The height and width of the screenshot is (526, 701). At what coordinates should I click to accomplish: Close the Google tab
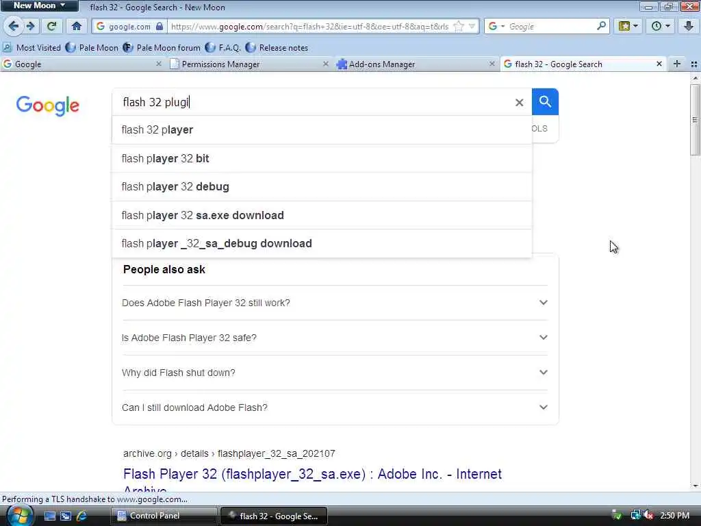coord(159,64)
